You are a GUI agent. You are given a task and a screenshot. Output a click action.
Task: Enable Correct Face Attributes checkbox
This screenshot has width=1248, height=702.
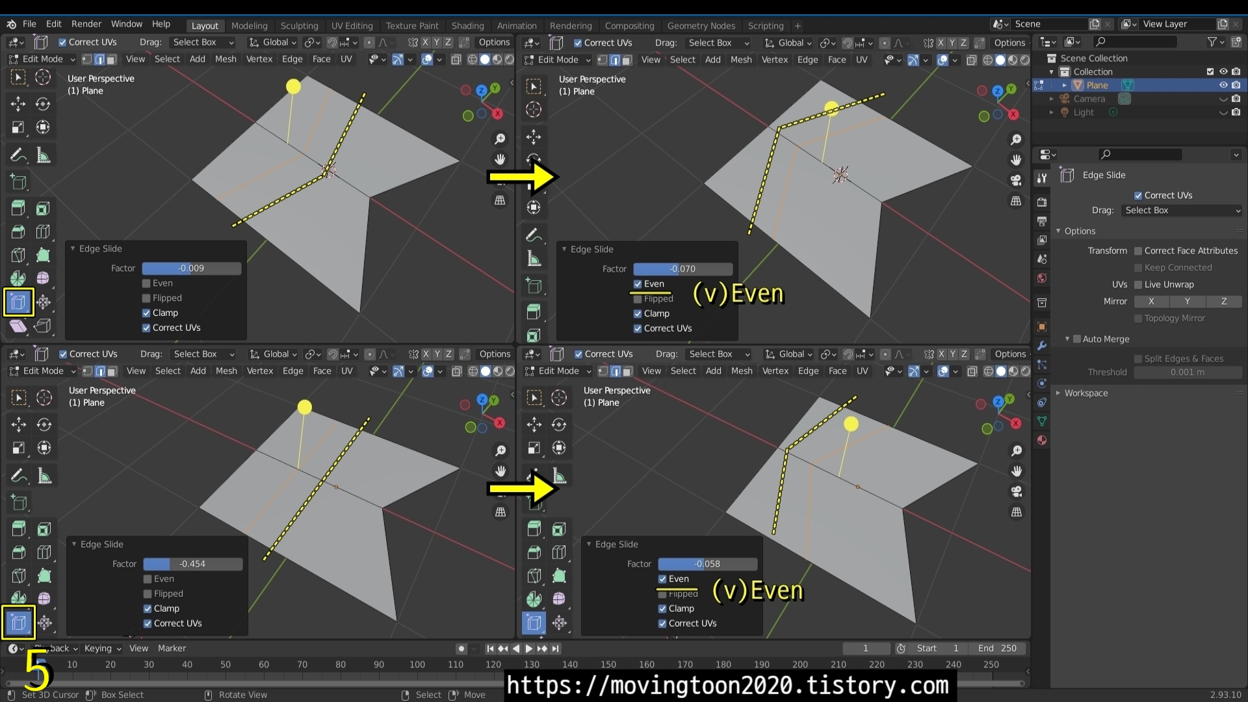tap(1138, 251)
